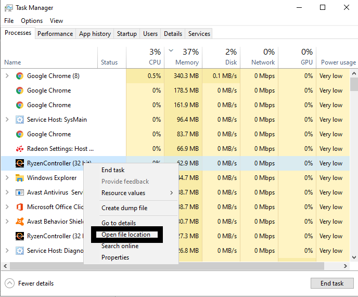Image resolution: width=358 pixels, height=297 pixels.
Task: Expand the Service Host: SysMain process
Action: click(7, 120)
